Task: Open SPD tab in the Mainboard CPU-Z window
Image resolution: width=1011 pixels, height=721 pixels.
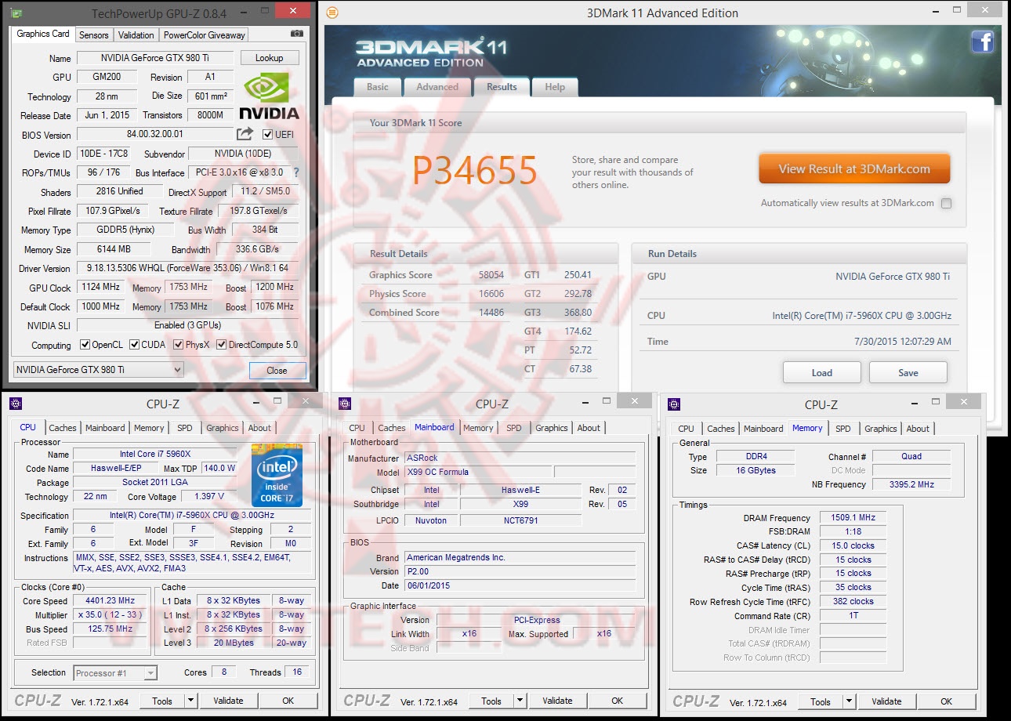Action: [514, 428]
